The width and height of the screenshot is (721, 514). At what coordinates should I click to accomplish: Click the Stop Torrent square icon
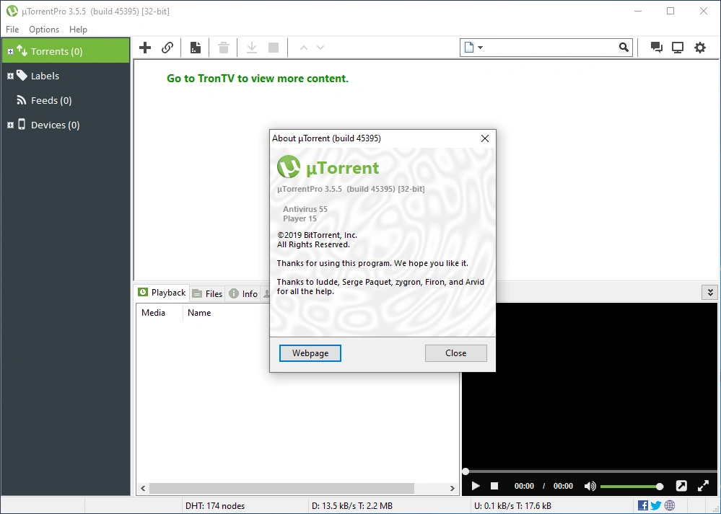tap(274, 48)
